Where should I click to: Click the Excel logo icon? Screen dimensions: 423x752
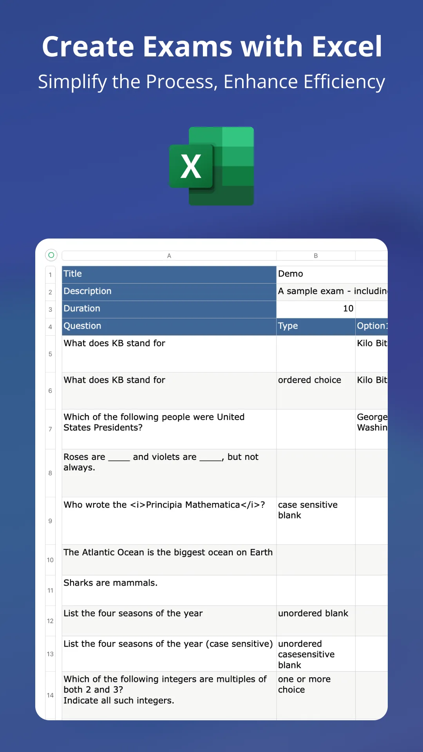211,166
